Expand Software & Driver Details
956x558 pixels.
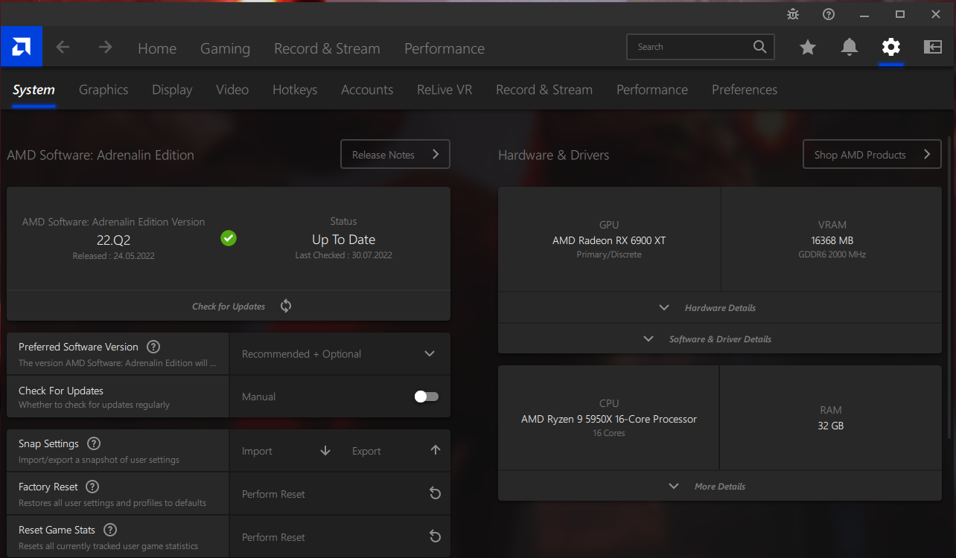[719, 339]
